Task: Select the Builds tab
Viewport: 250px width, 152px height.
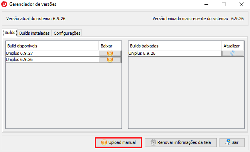Action: pos(10,33)
